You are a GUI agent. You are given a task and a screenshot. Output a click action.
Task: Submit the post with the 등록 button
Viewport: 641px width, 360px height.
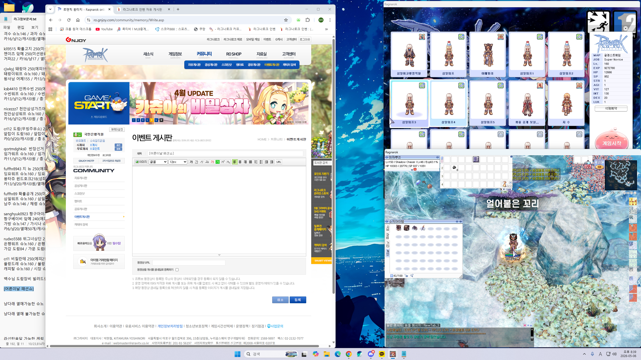click(x=298, y=300)
